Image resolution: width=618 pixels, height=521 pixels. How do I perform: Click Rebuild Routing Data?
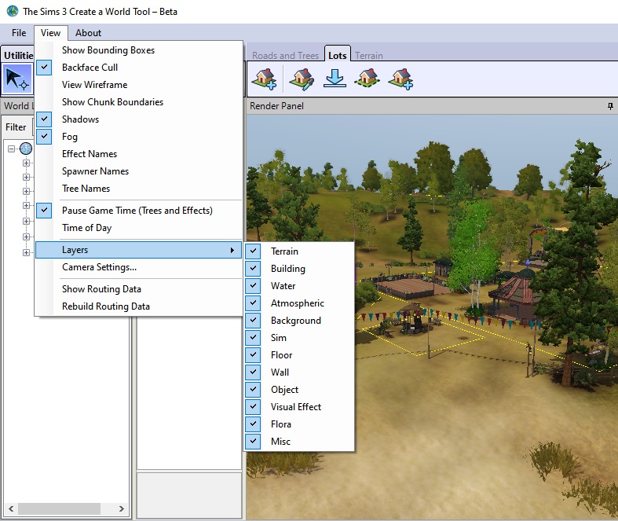[105, 306]
